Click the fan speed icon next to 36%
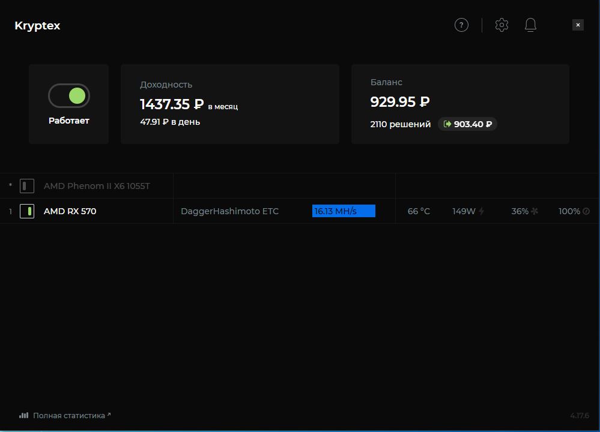The width and height of the screenshot is (600, 432). point(535,211)
